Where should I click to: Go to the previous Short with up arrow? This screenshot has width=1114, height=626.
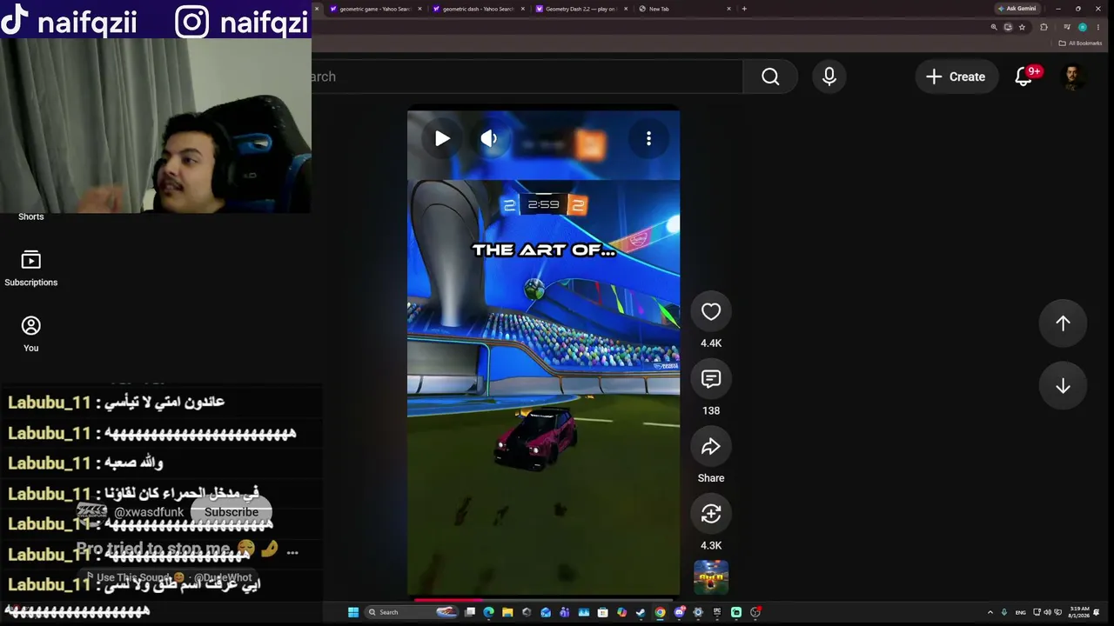tap(1063, 323)
